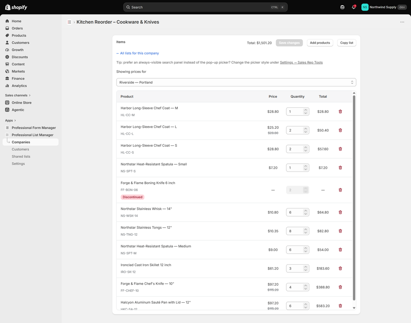
Task: Click the Save changes button
Action: pyautogui.click(x=289, y=43)
